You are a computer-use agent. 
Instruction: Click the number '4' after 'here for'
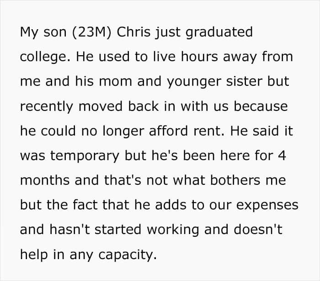pyautogui.click(x=282, y=156)
